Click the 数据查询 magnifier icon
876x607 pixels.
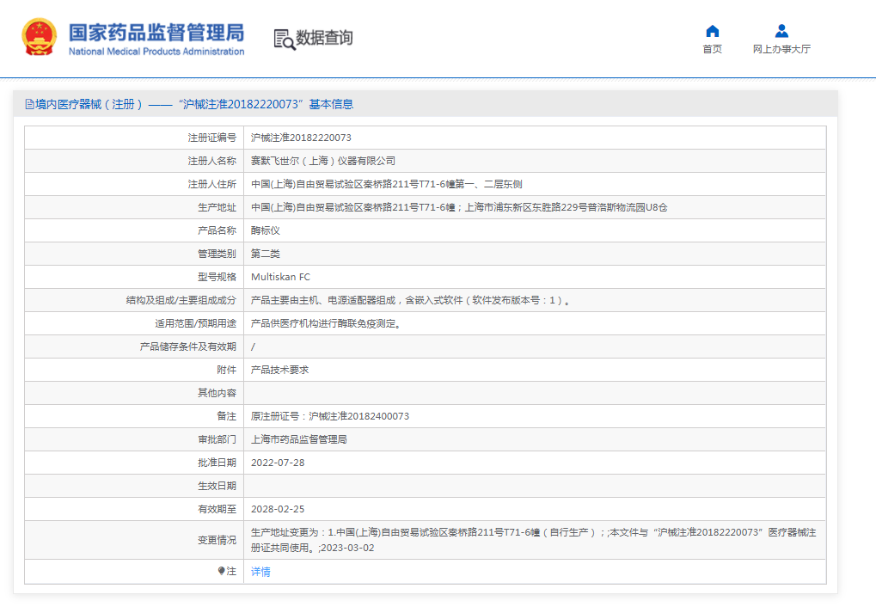coord(284,39)
